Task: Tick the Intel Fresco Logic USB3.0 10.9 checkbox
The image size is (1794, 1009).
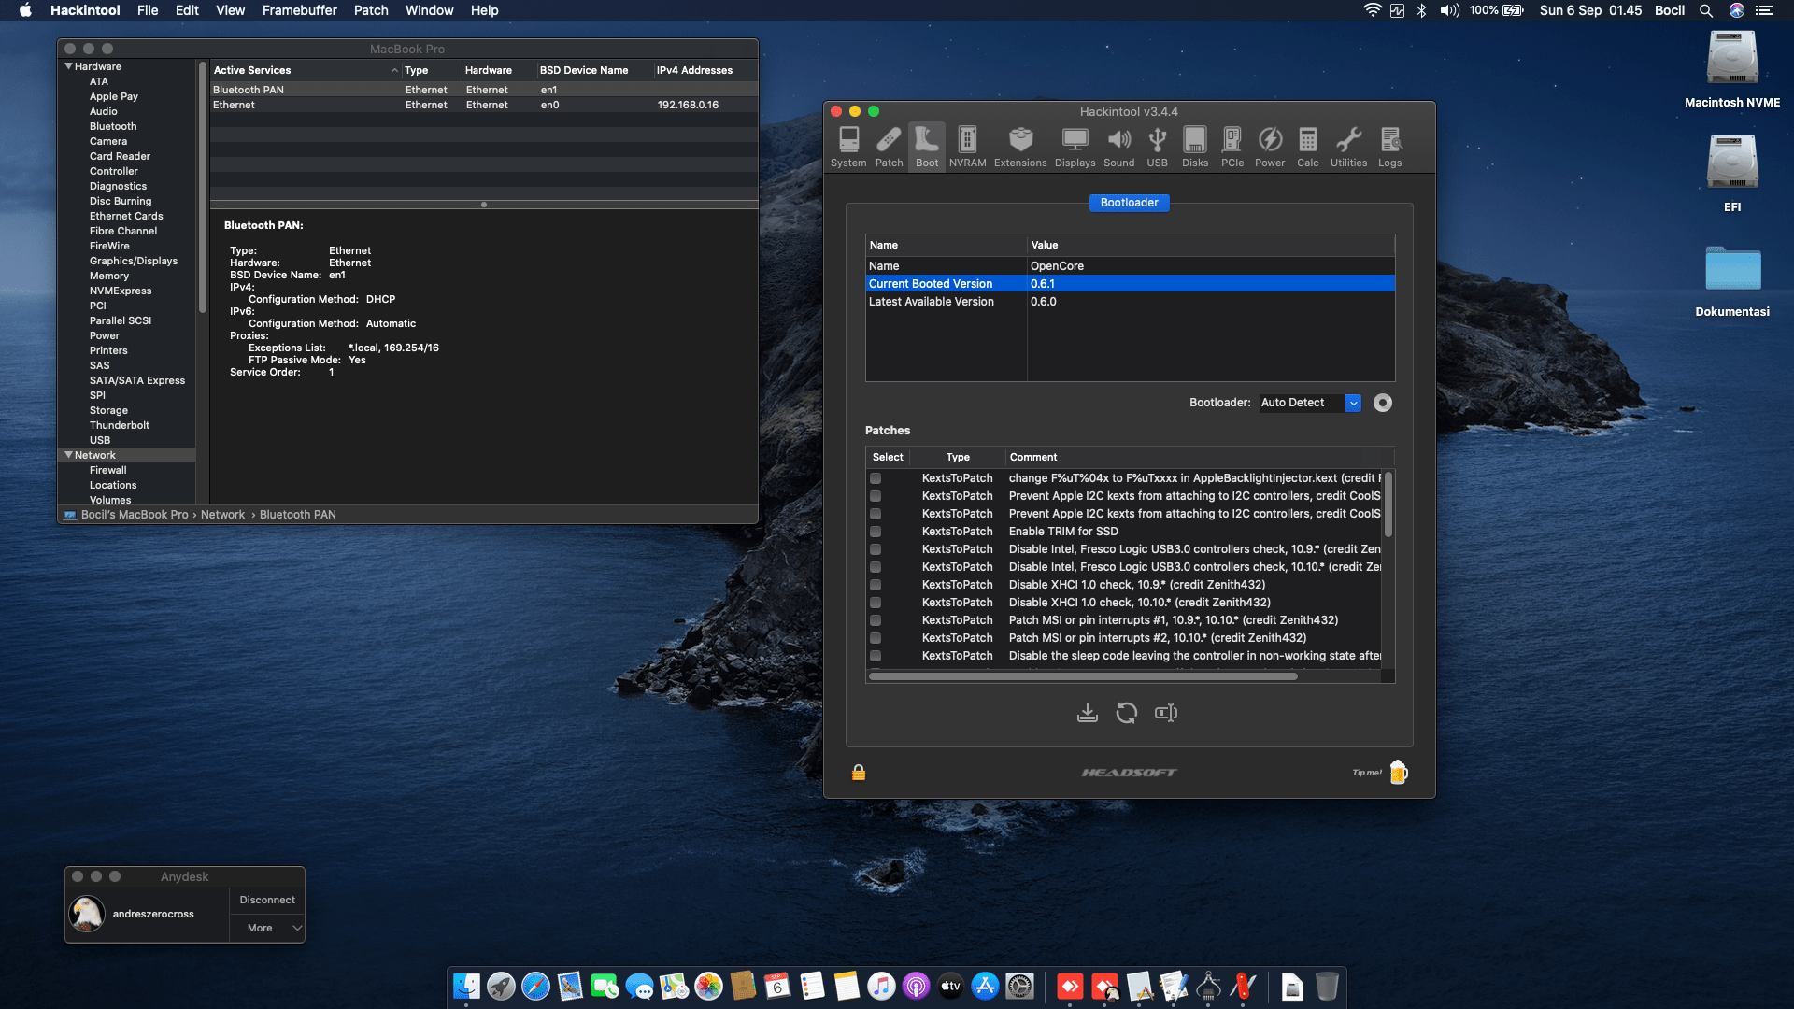Action: click(x=876, y=549)
